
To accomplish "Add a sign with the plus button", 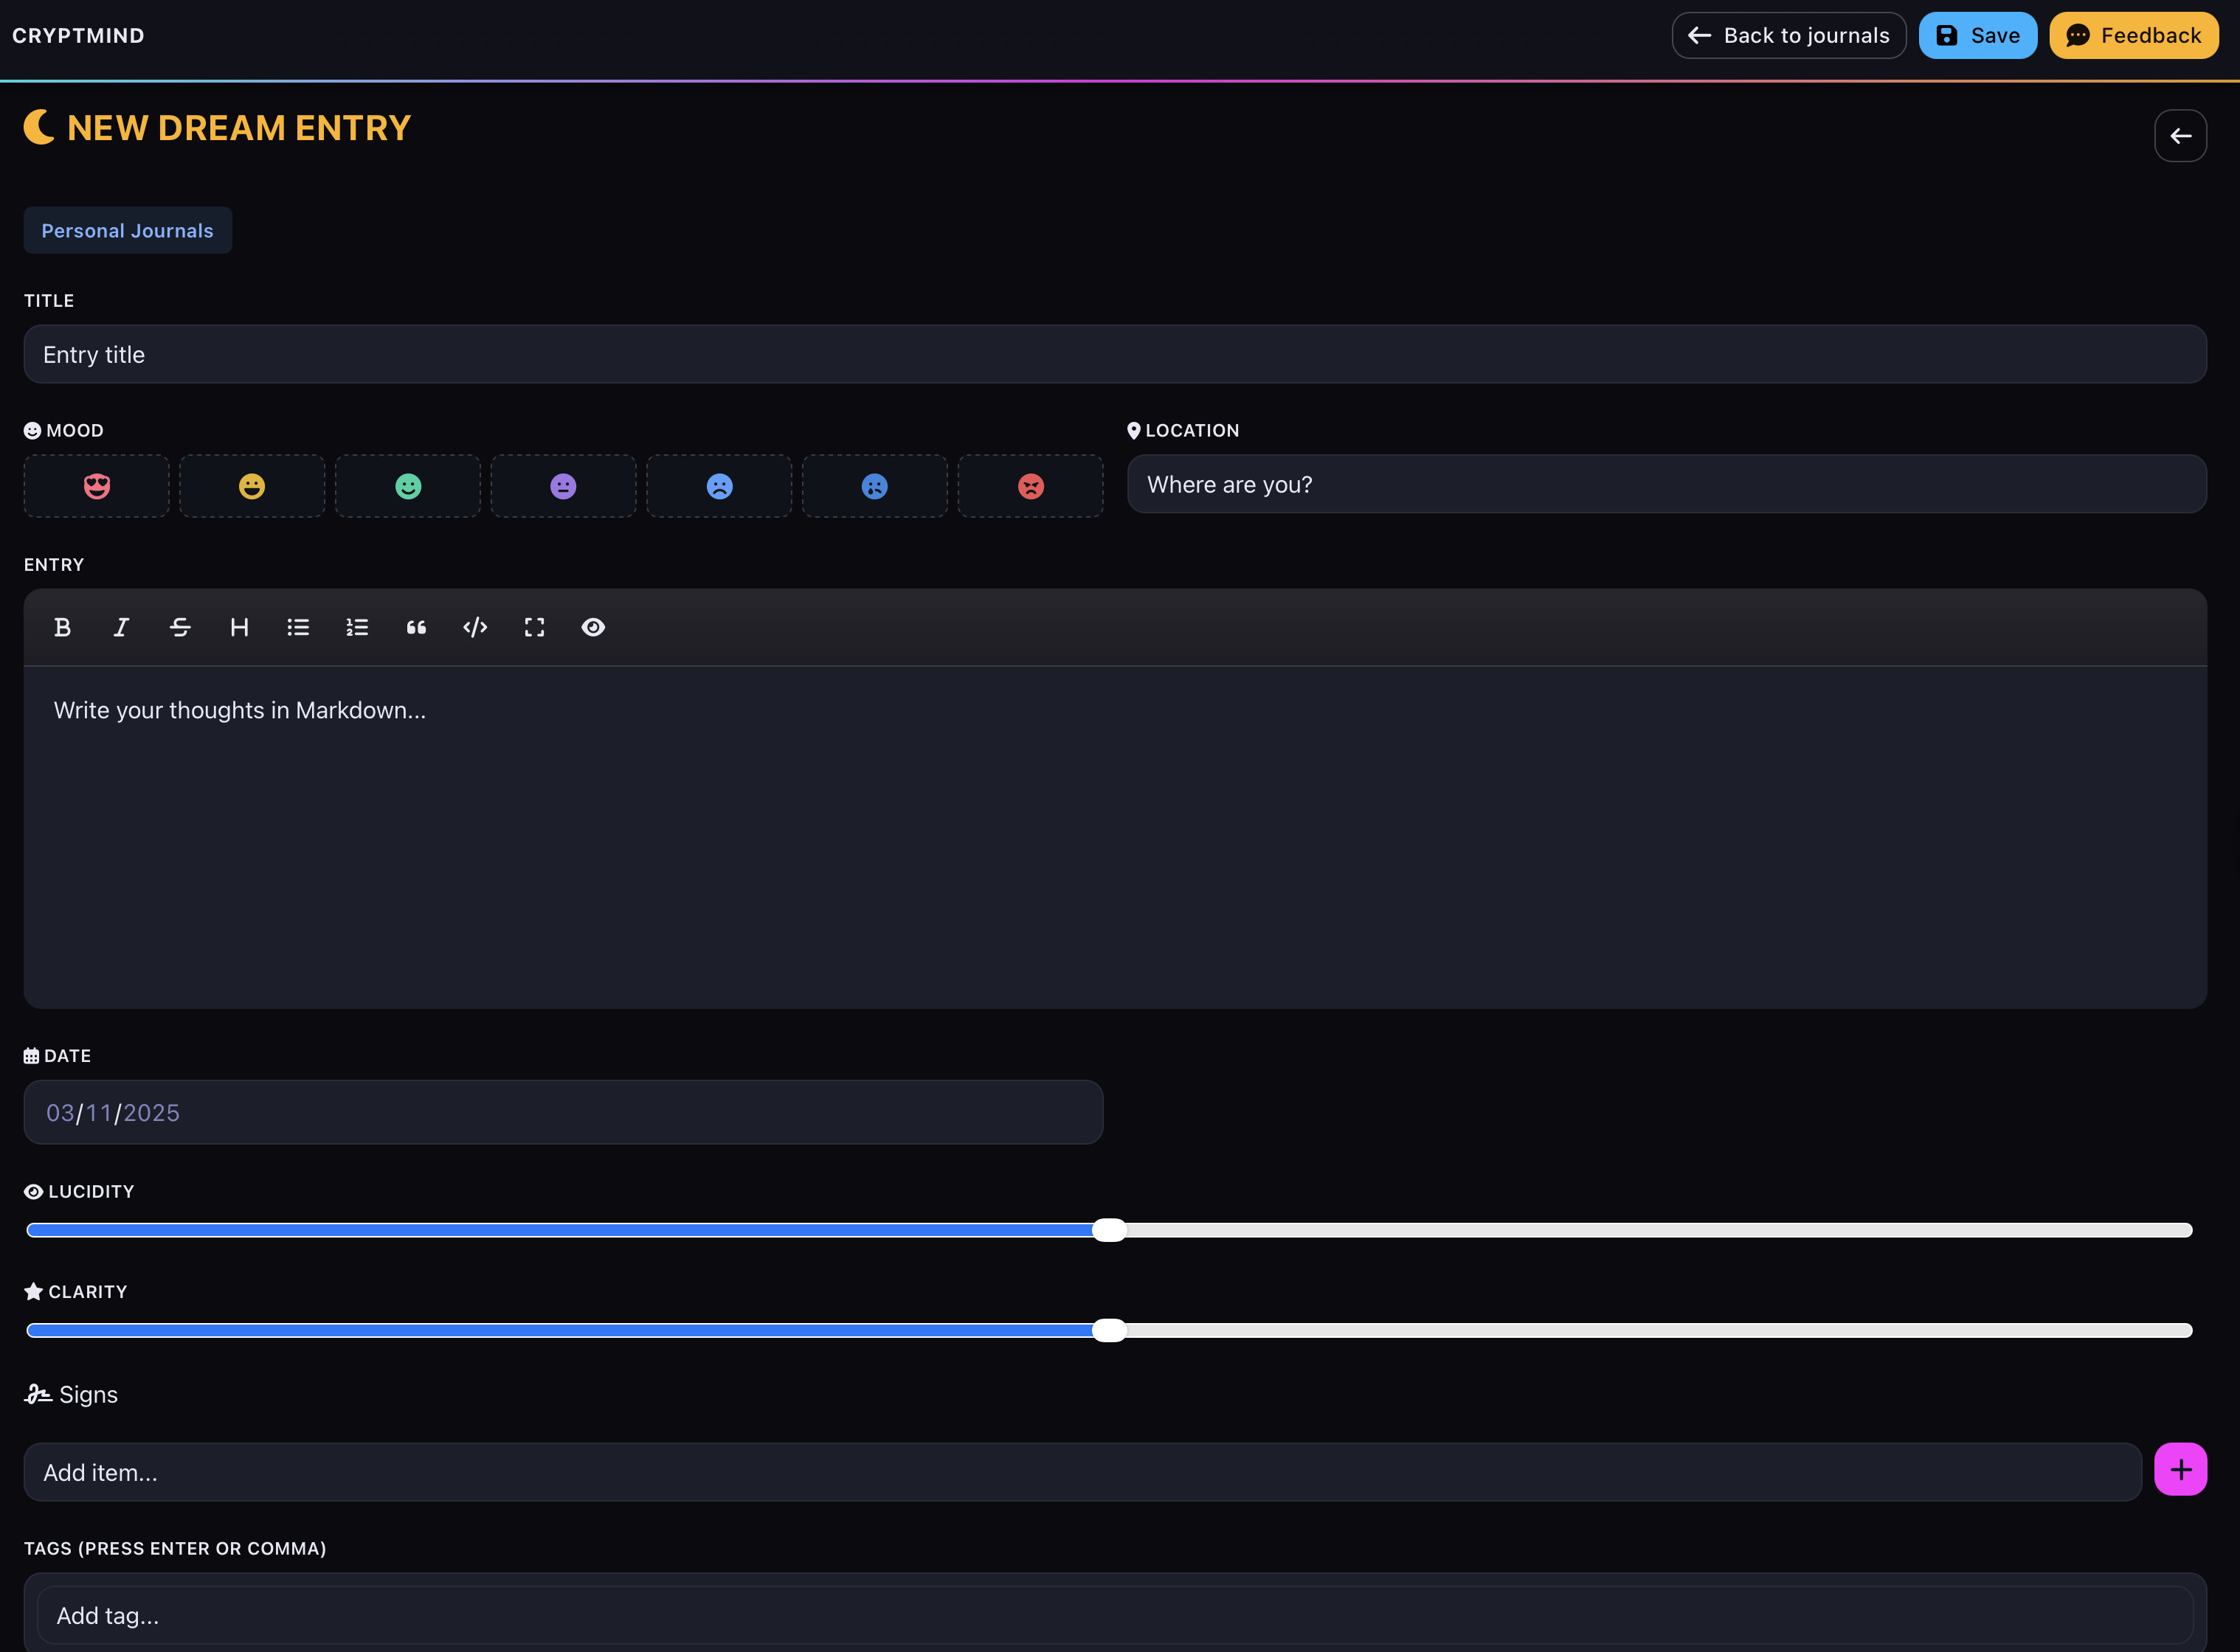I will [x=2182, y=1468].
